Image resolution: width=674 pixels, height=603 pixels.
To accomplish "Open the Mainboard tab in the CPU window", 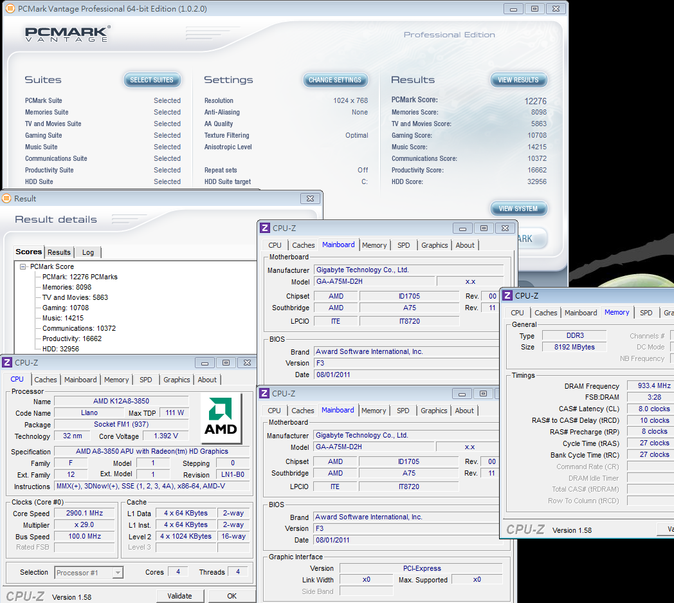I will [x=80, y=380].
